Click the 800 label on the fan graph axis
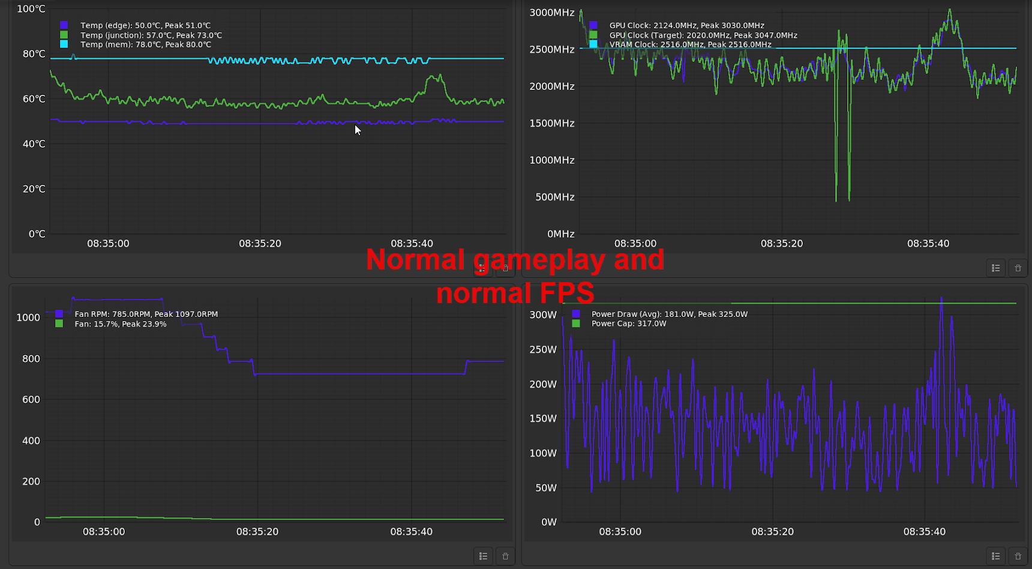Viewport: 1032px width, 569px height. 31,359
